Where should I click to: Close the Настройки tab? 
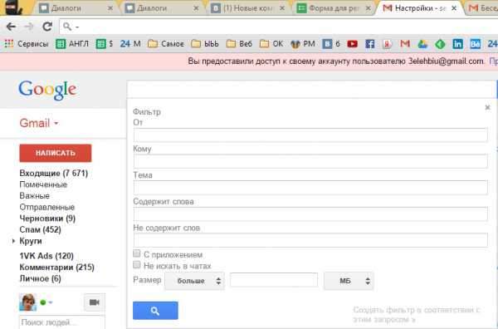click(454, 8)
